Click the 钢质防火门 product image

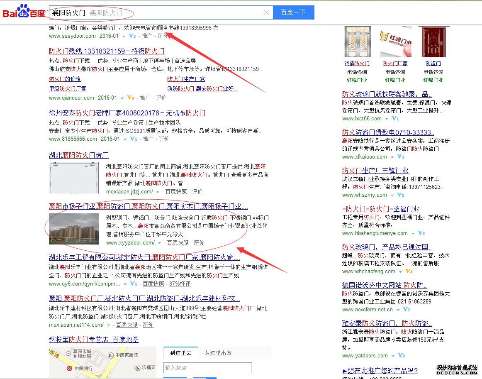[x=358, y=42]
